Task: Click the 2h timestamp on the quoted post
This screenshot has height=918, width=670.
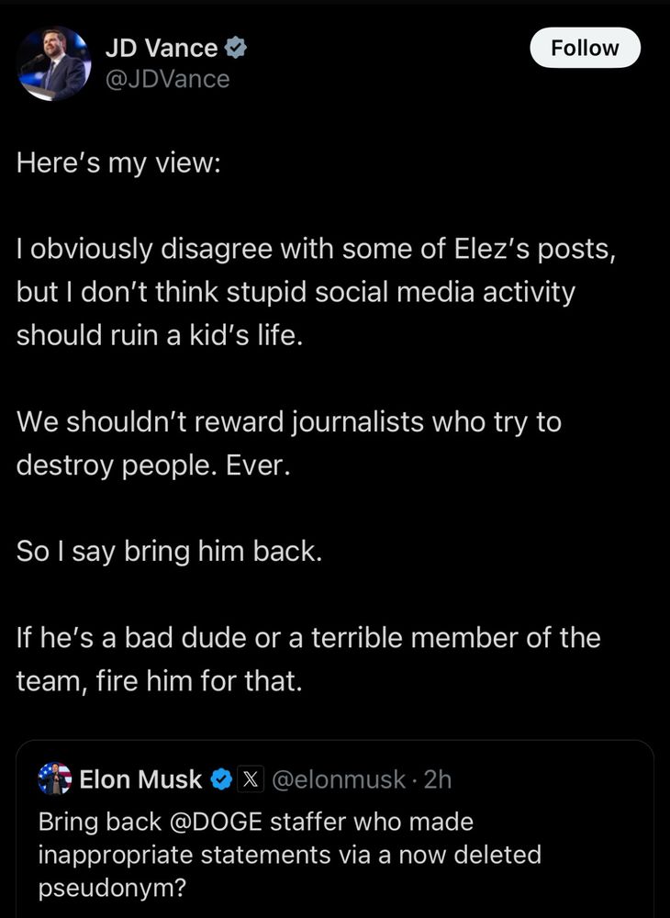Action: 437,780
